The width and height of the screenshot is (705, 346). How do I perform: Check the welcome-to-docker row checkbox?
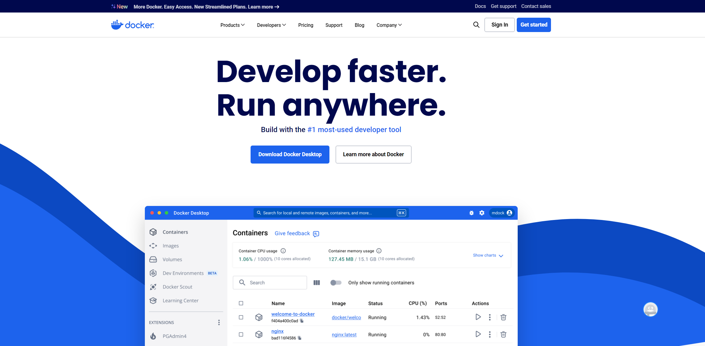(241, 317)
